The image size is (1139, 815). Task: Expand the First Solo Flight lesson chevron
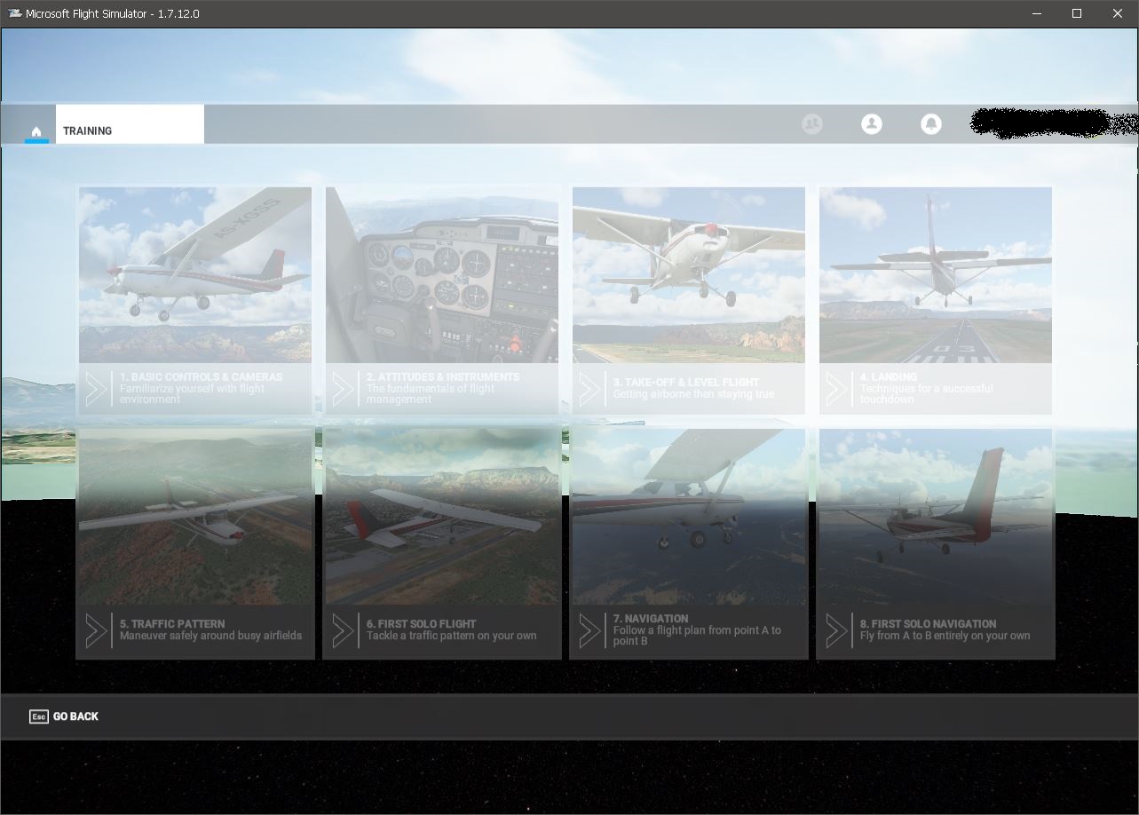(344, 629)
